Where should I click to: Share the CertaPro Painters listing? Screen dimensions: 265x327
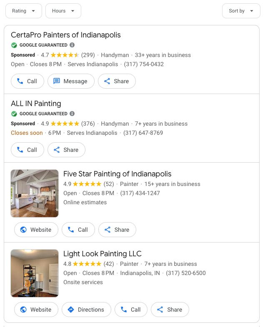117,81
